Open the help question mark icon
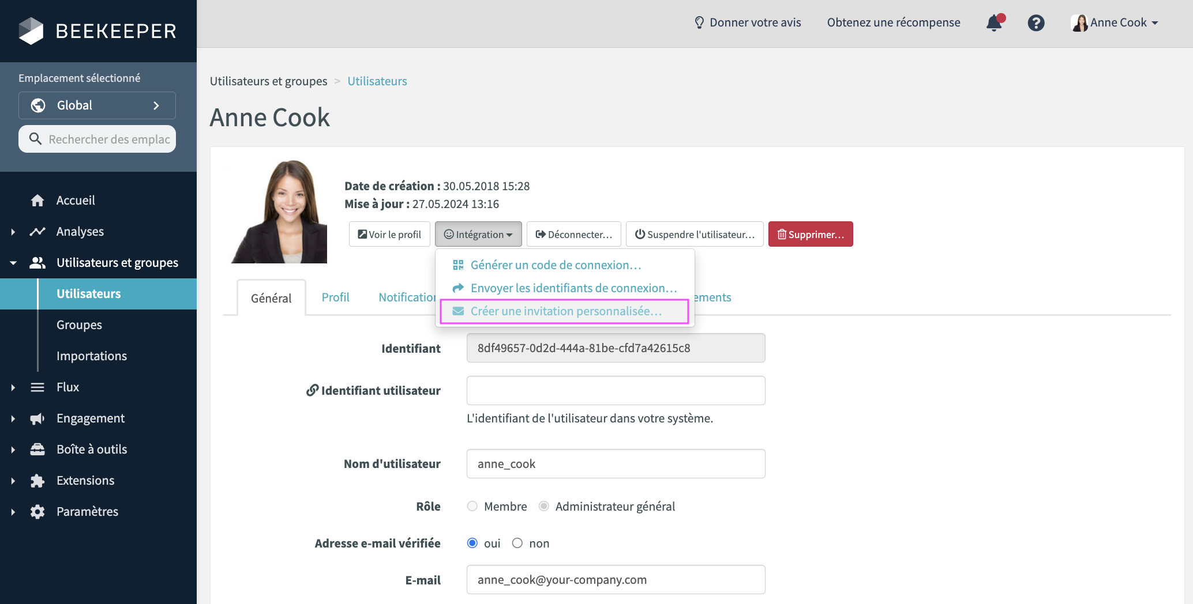The image size is (1193, 604). (1036, 23)
